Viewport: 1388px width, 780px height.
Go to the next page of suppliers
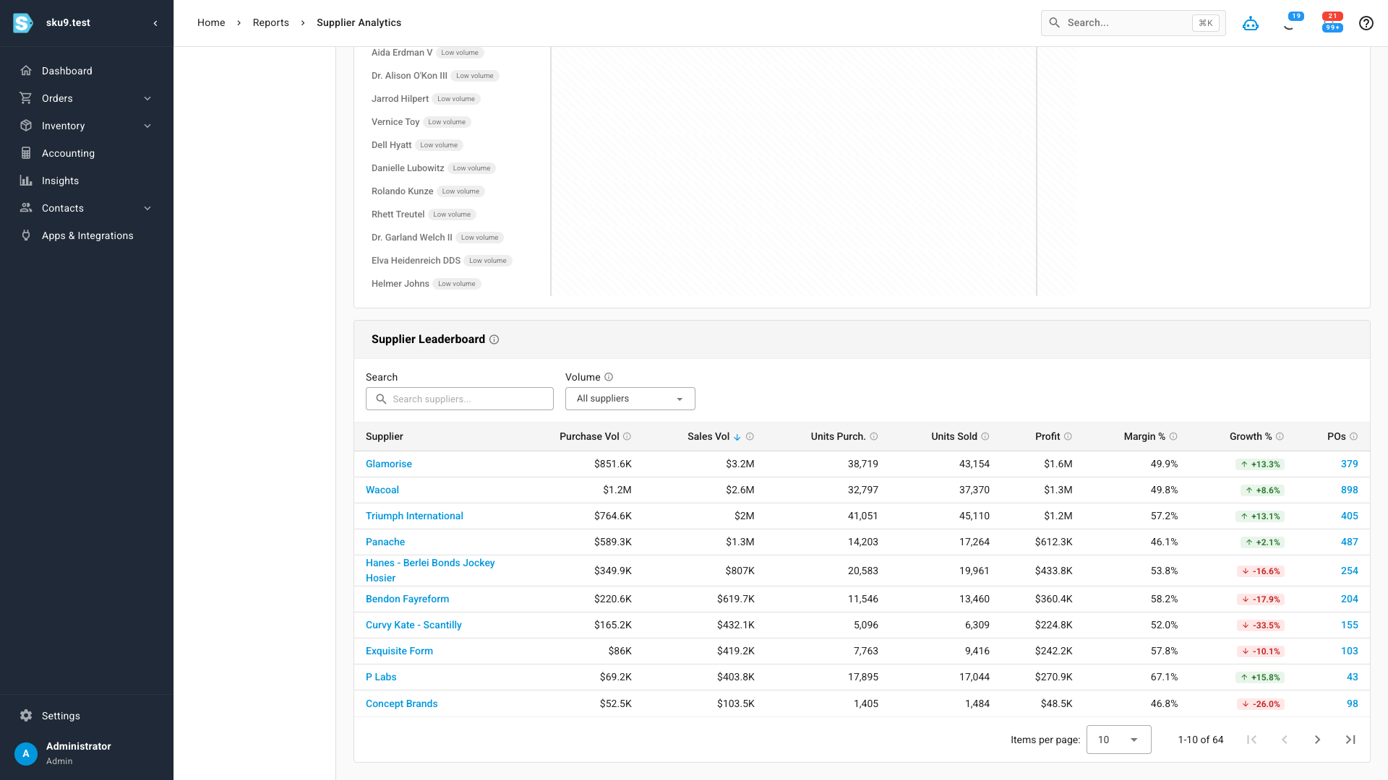click(1317, 740)
